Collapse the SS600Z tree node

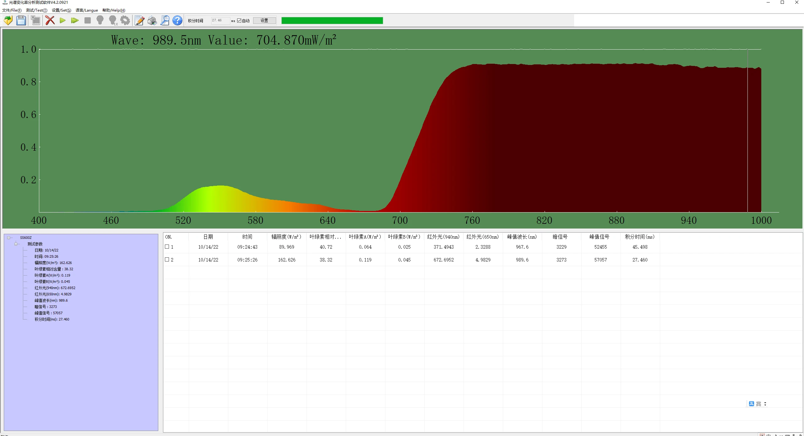point(9,238)
